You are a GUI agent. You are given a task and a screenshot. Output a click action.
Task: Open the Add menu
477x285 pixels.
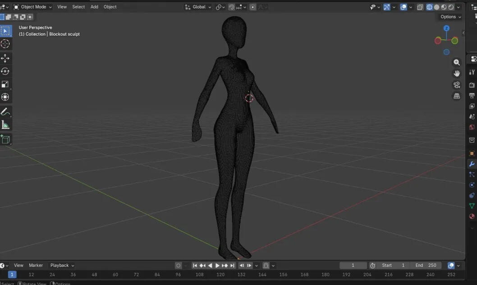94,7
